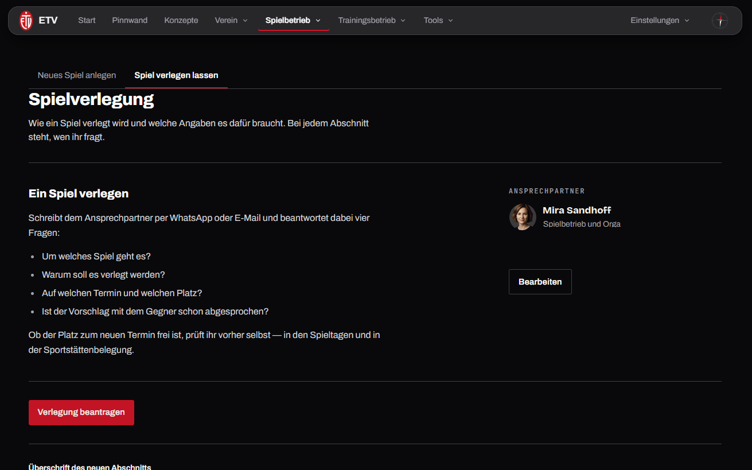This screenshot has width=752, height=470.
Task: Open Mira Sandhoff's profile photo
Action: coord(523,217)
